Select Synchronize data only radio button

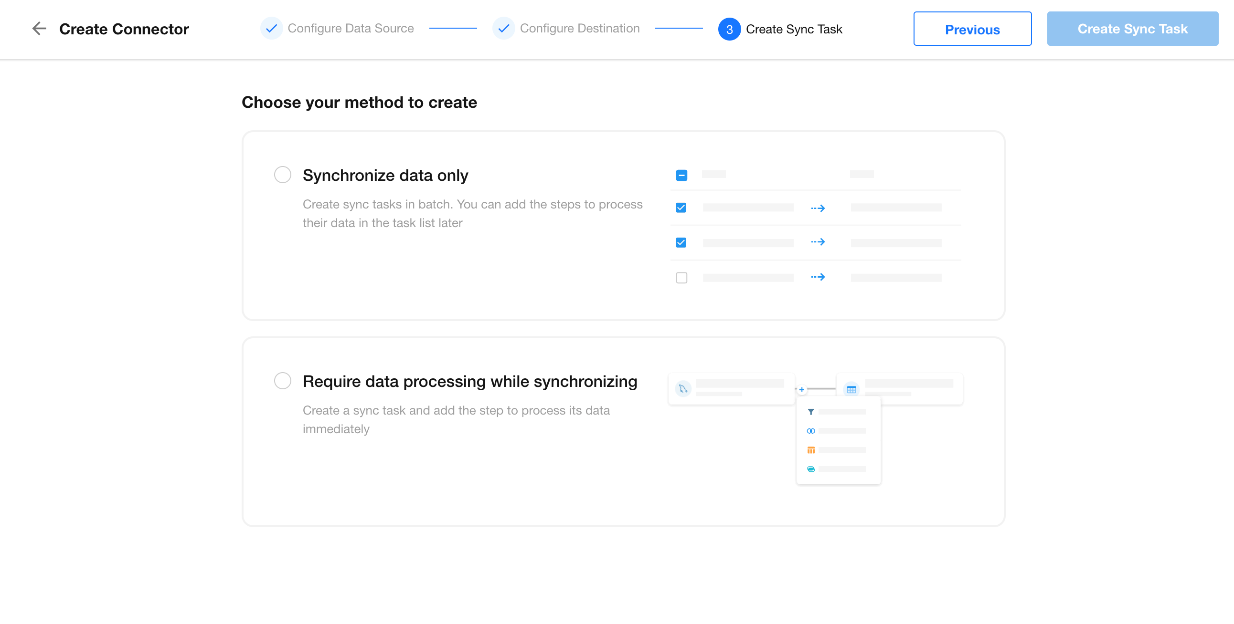tap(283, 175)
